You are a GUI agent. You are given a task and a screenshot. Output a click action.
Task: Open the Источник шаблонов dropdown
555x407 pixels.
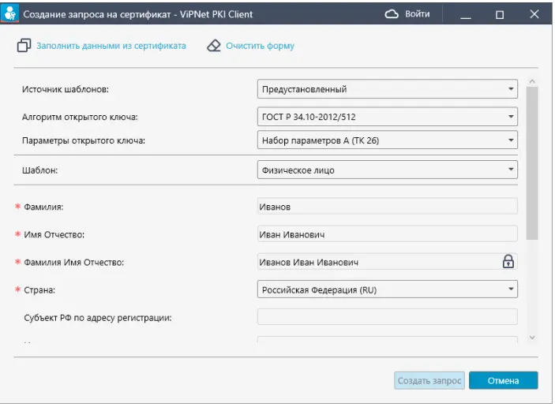pyautogui.click(x=388, y=89)
